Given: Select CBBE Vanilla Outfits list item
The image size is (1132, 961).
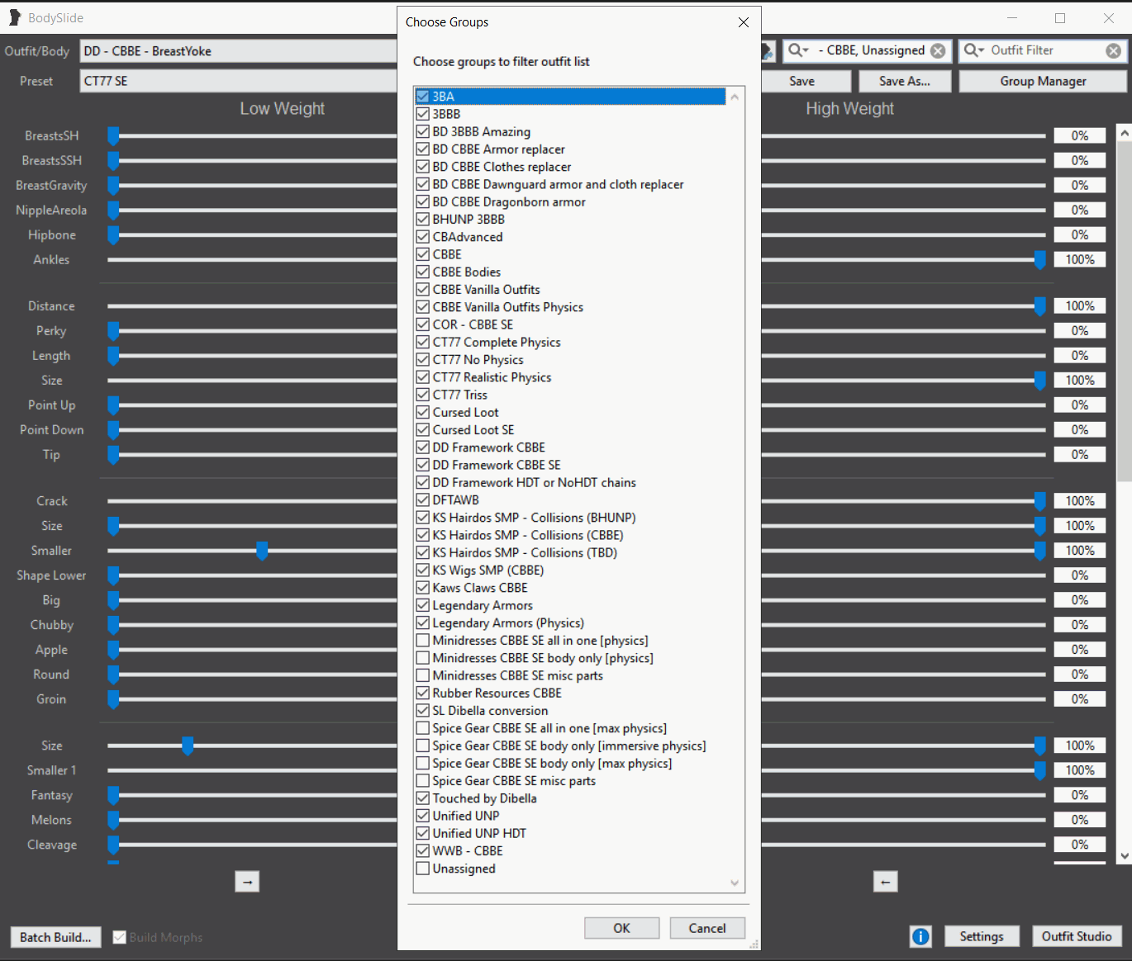Looking at the screenshot, I should pos(486,290).
